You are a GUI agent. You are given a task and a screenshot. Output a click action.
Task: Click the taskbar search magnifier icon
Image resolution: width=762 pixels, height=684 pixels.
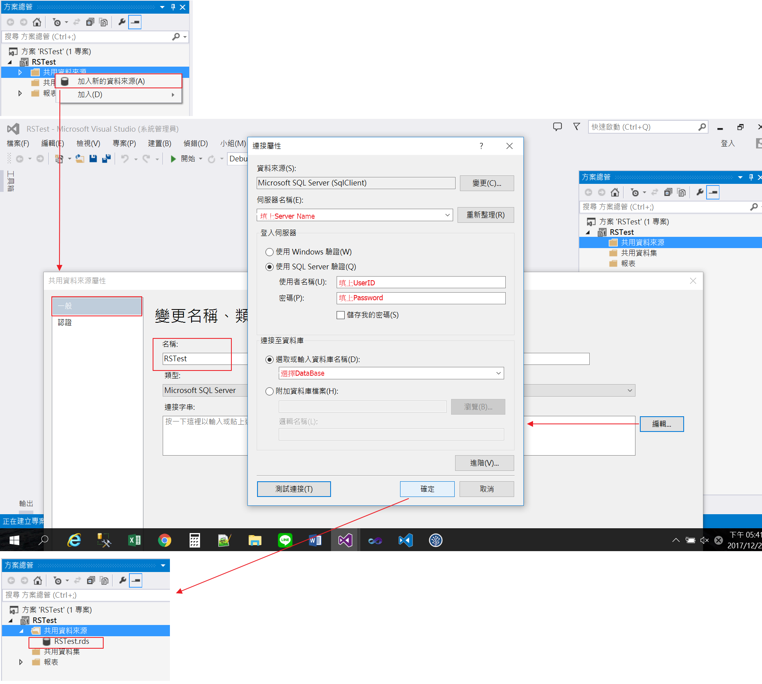tap(43, 540)
